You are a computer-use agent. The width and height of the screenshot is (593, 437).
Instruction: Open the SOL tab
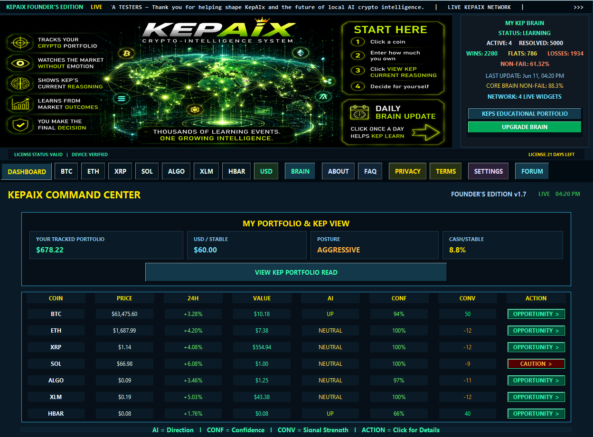147,171
